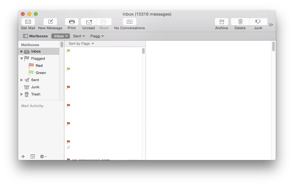Mark as Junk with thumbs-down icon
The image size is (294, 186).
click(x=258, y=22)
